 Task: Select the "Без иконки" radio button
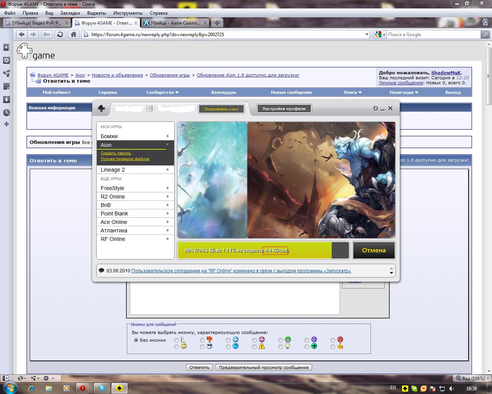136,340
